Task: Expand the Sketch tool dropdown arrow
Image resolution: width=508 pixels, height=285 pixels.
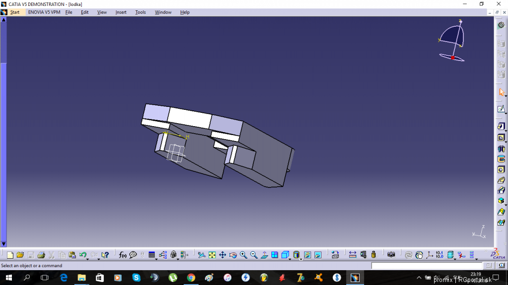Action: click(x=506, y=113)
